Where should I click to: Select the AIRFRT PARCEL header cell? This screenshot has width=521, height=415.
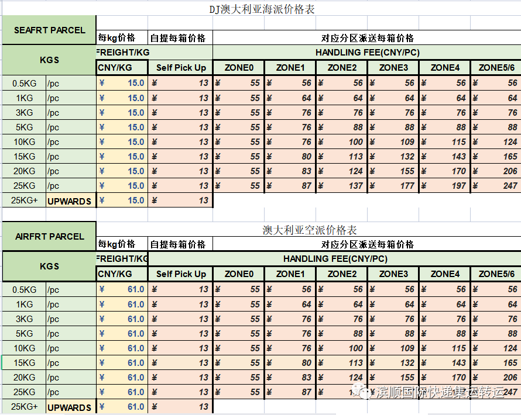(49, 236)
